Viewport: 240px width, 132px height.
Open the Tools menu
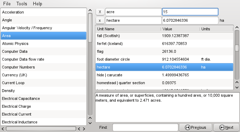coord(22,4)
